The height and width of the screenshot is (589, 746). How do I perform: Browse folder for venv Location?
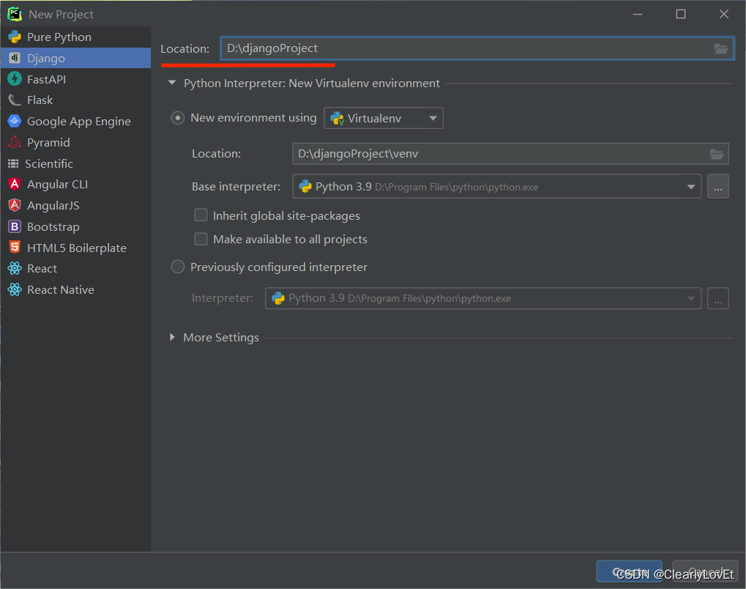pyautogui.click(x=717, y=154)
